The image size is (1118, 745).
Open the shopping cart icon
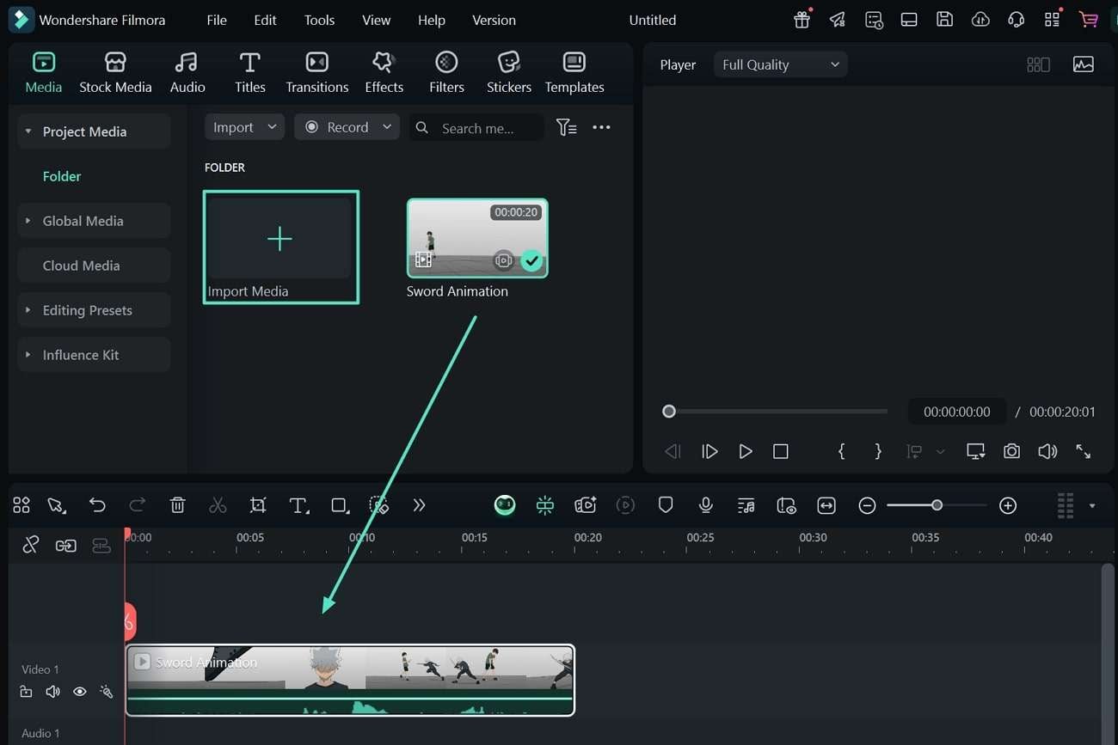click(x=1089, y=20)
